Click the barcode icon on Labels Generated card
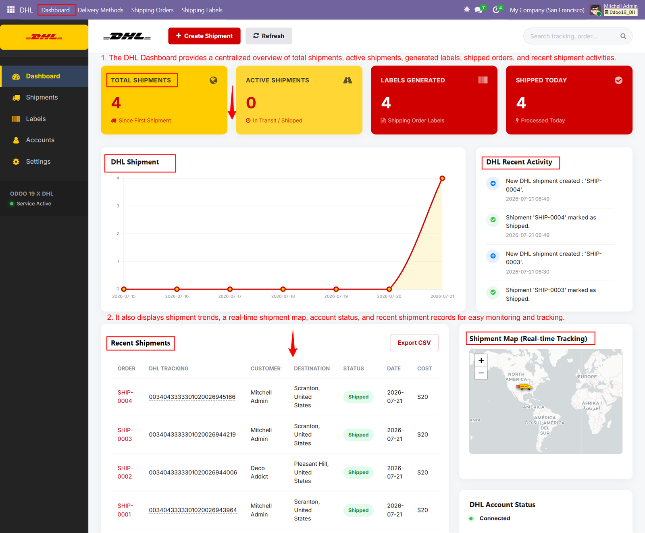645x533 pixels. [x=483, y=80]
